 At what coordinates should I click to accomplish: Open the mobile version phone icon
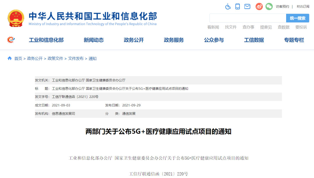(x=238, y=7)
